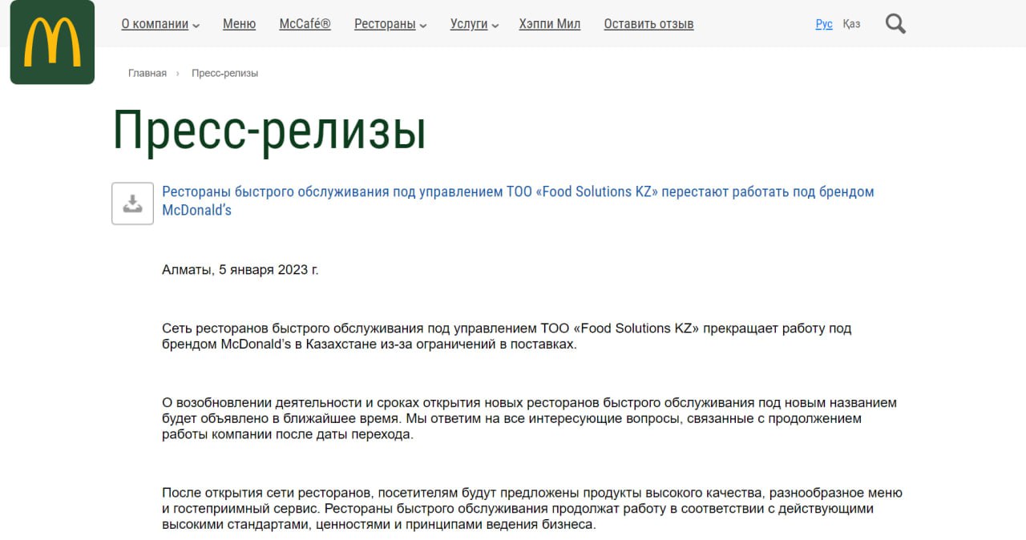This screenshot has height=540, width=1026.
Task: Select "Хэппи Мил" in the top navigation
Action: point(549,24)
